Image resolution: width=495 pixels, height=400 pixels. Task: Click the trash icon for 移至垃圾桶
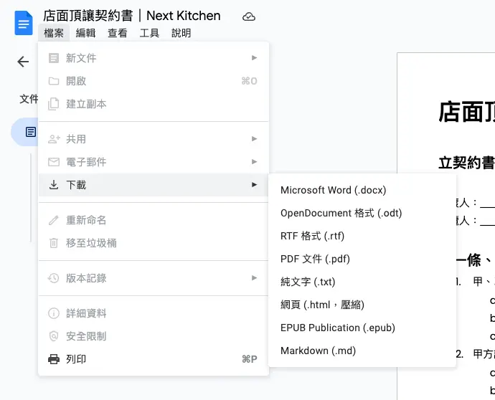54,243
